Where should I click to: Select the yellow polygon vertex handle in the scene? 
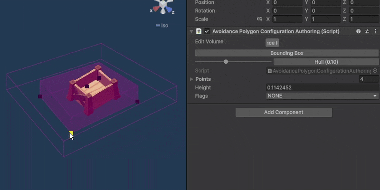point(71,133)
